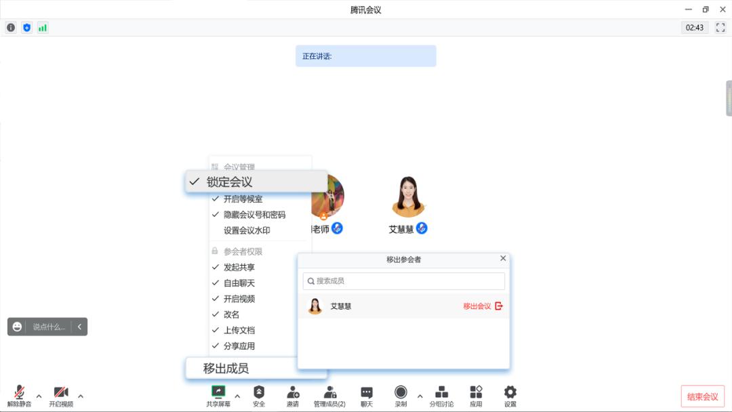Start recording with the 录制 icon
The height and width of the screenshot is (412, 732).
(401, 394)
